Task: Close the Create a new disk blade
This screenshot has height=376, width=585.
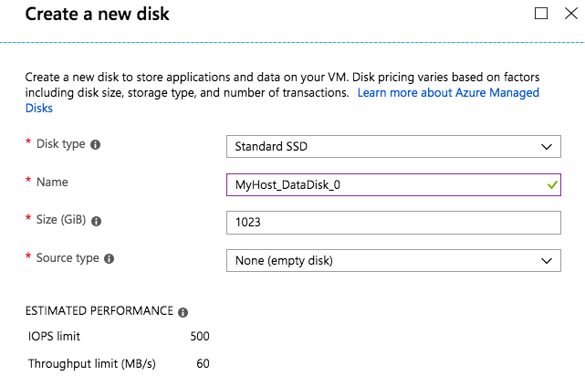Action: [571, 14]
